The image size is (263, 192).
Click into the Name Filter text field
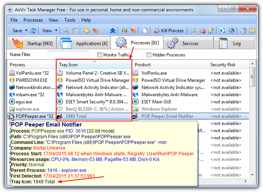[68, 55]
